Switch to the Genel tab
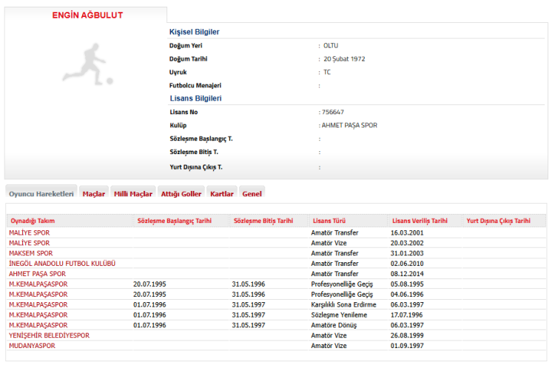Screen dimensions: 555x368 252,194
